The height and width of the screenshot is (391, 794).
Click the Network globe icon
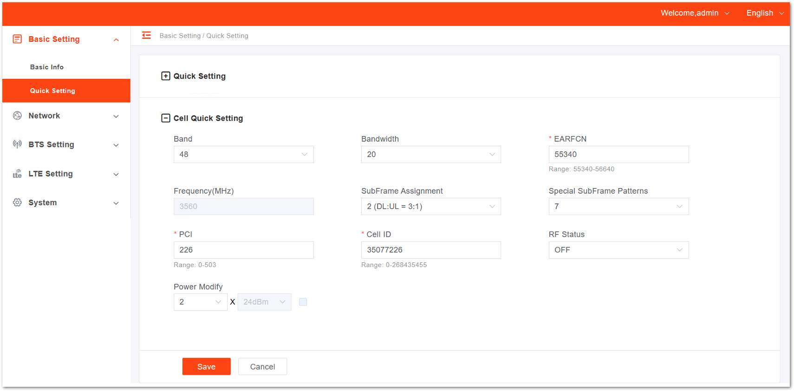tap(17, 116)
